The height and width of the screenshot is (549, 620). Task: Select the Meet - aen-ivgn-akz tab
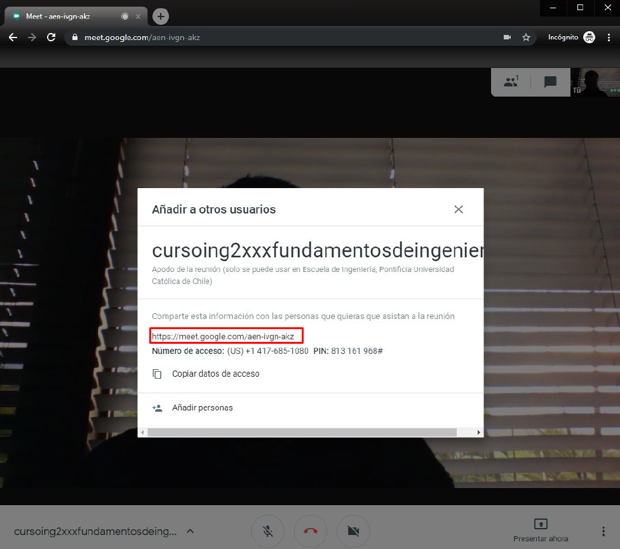click(75, 17)
